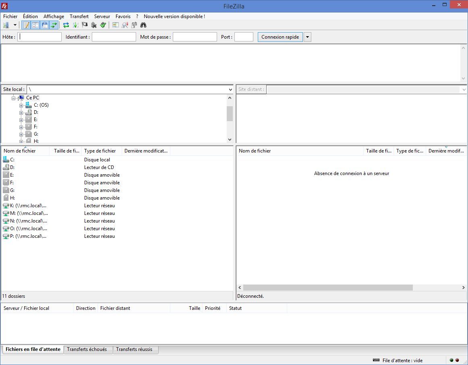
Task: Click the Connexion rapide button
Action: click(280, 37)
